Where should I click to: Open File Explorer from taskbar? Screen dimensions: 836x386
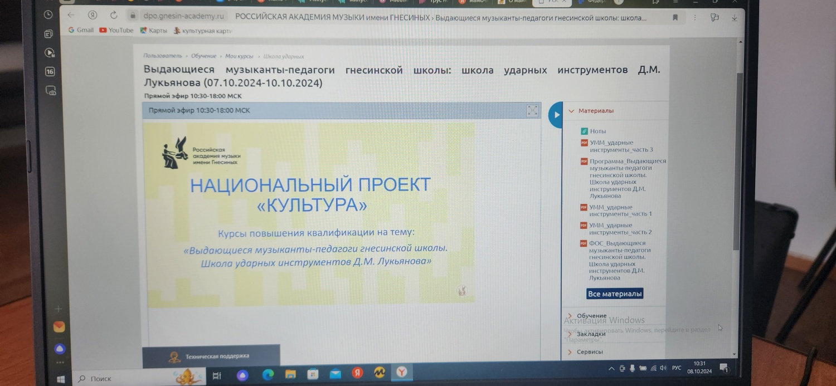(290, 374)
